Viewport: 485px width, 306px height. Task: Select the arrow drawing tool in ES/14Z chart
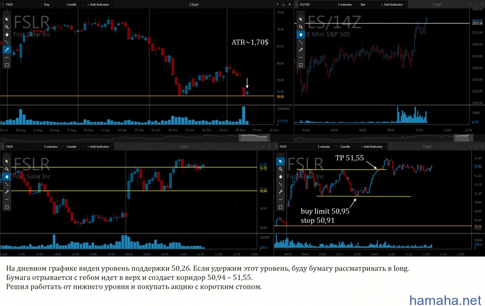pos(301,50)
